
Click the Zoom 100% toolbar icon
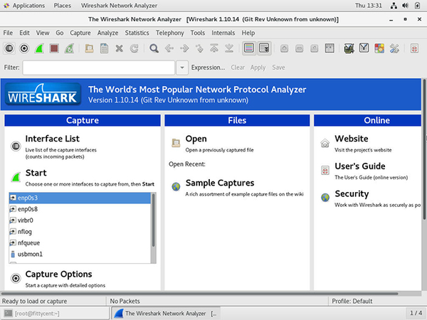click(315, 48)
